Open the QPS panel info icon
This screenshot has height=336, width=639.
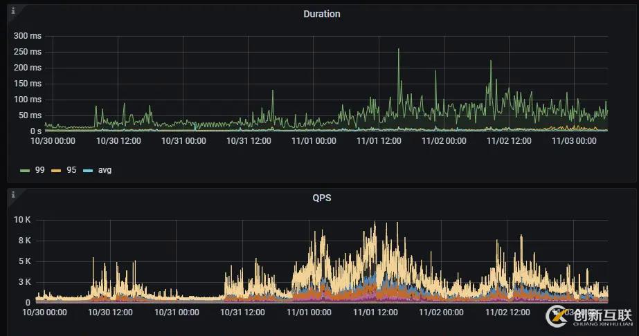[x=13, y=194]
